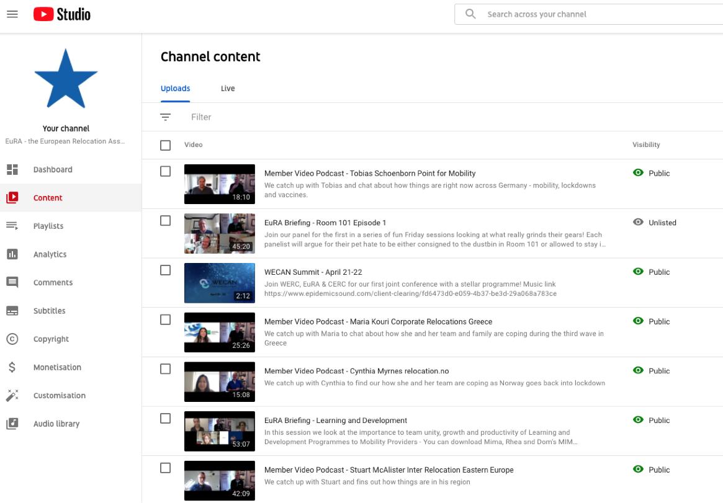Open title link Member Video Podcast - Tobias Schoenborn
Image resolution: width=723 pixels, height=503 pixels.
point(370,173)
